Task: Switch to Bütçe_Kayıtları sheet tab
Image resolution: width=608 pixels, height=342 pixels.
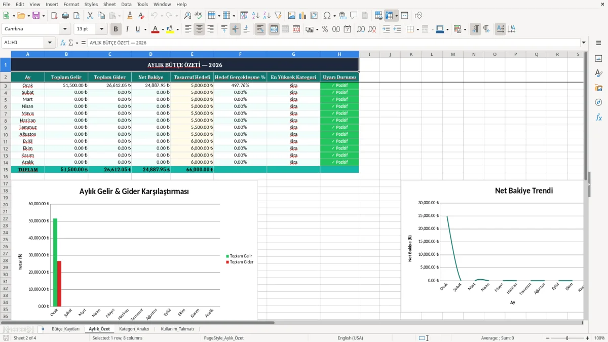Action: pyautogui.click(x=65, y=329)
